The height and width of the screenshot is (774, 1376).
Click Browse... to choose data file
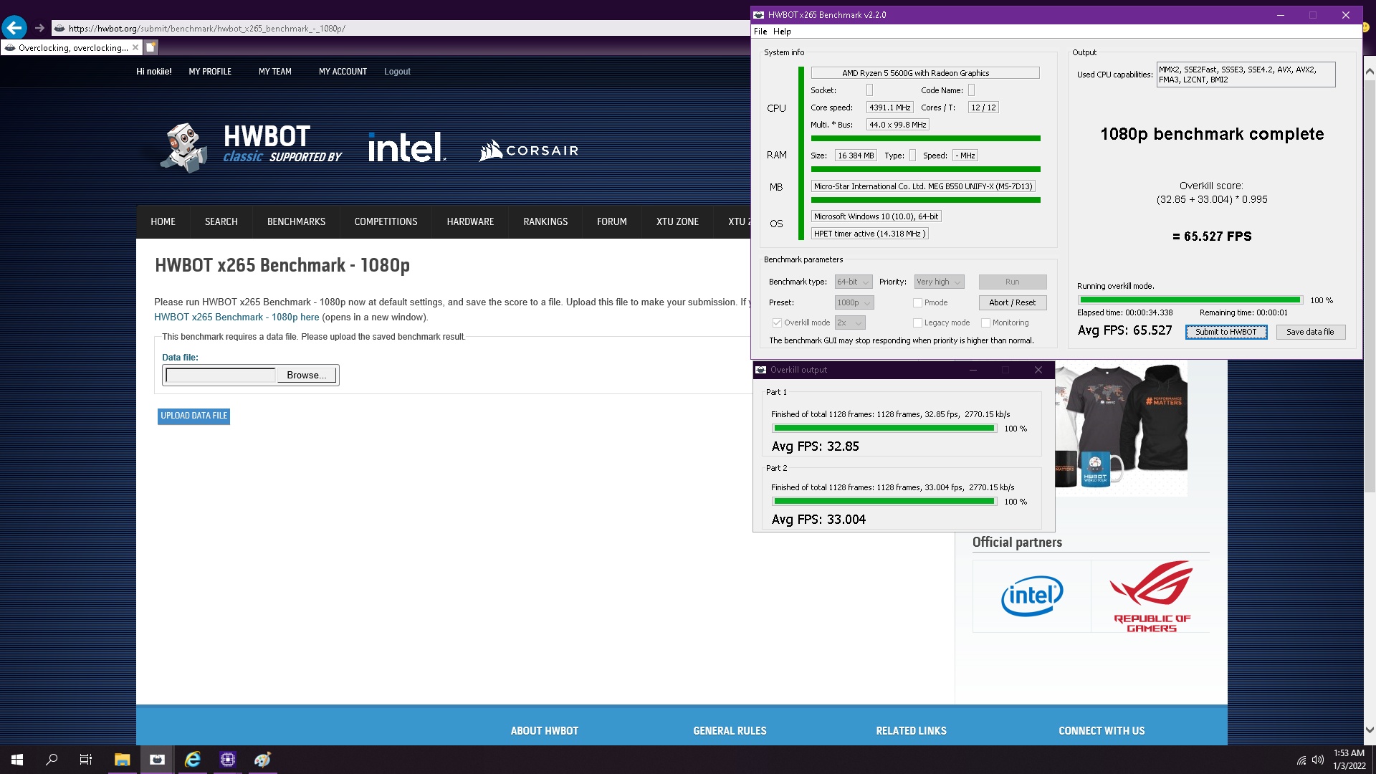tap(306, 375)
